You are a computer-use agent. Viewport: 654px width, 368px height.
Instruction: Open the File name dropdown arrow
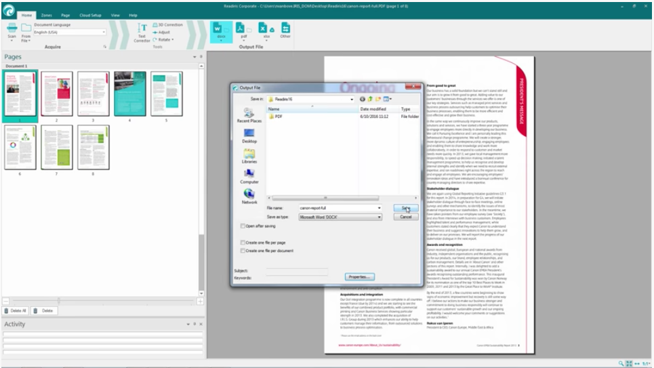379,208
